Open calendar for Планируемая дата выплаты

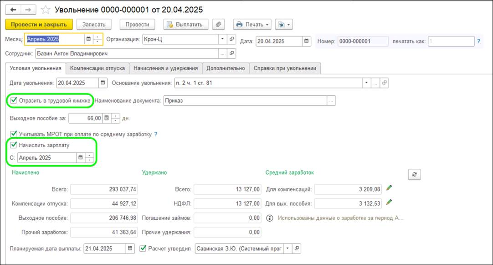[130, 249]
